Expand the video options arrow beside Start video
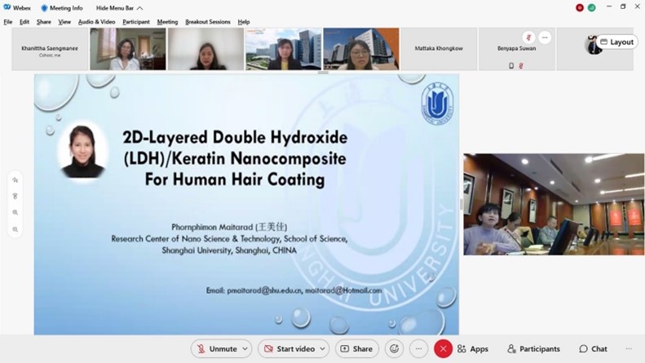 click(322, 349)
